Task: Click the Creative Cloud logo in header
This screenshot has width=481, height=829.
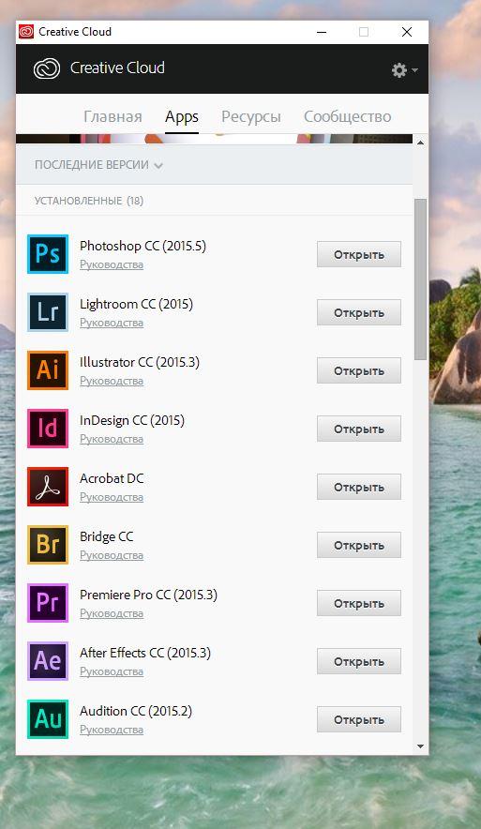Action: coord(47,68)
